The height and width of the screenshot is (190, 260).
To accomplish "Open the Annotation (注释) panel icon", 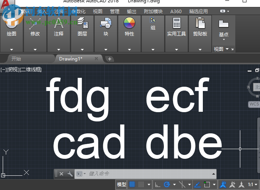I will 59,23.
